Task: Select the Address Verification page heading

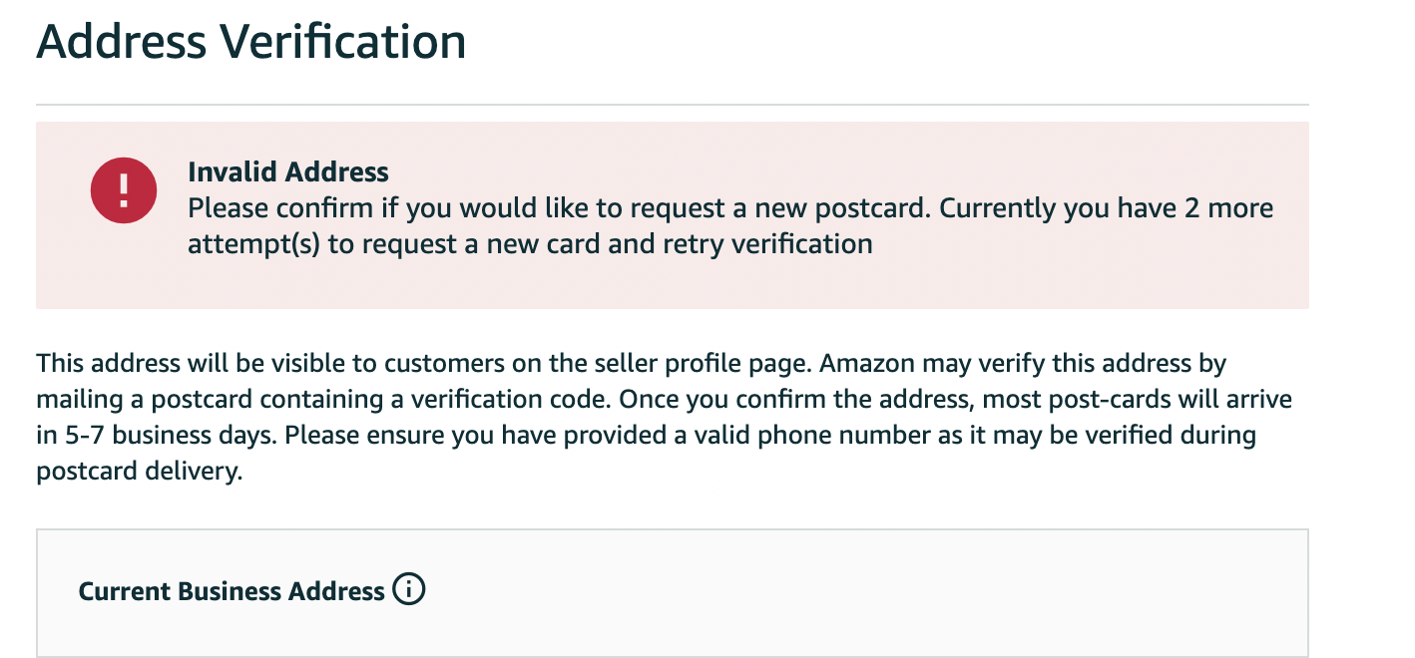Action: (x=251, y=43)
